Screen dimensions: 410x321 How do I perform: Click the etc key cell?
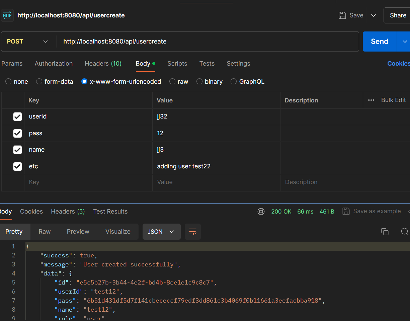pyautogui.click(x=88, y=166)
